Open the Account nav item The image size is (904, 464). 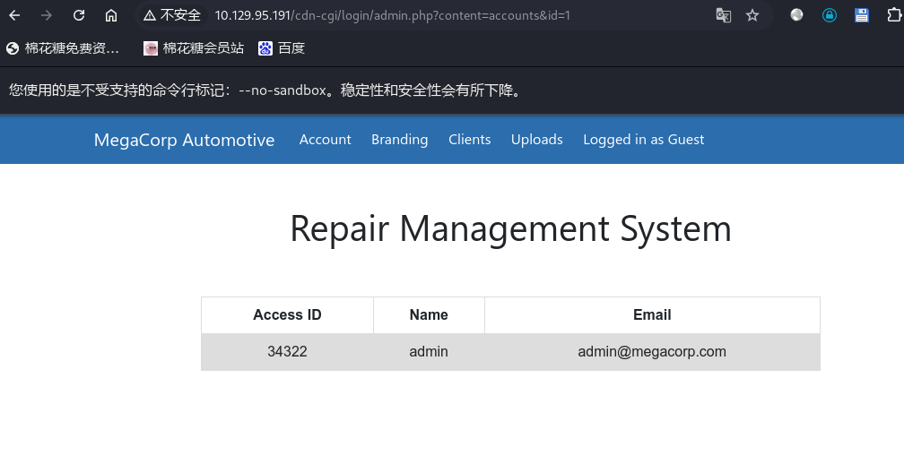(325, 140)
